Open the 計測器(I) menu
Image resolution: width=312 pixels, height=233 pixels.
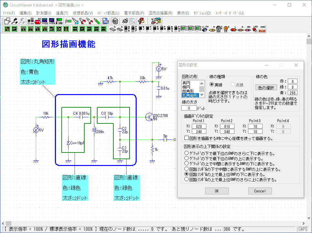tap(44, 13)
